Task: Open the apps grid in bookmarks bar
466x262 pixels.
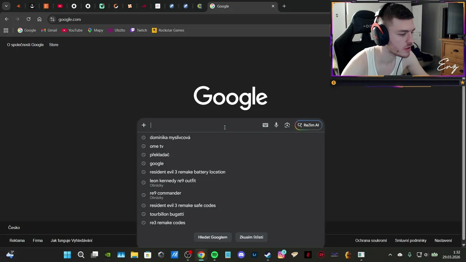Action: [x=6, y=30]
